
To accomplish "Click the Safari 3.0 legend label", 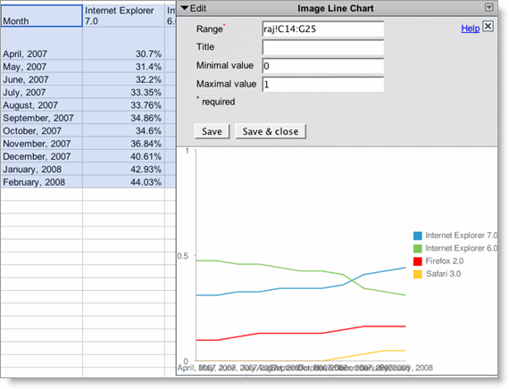I will 444,274.
